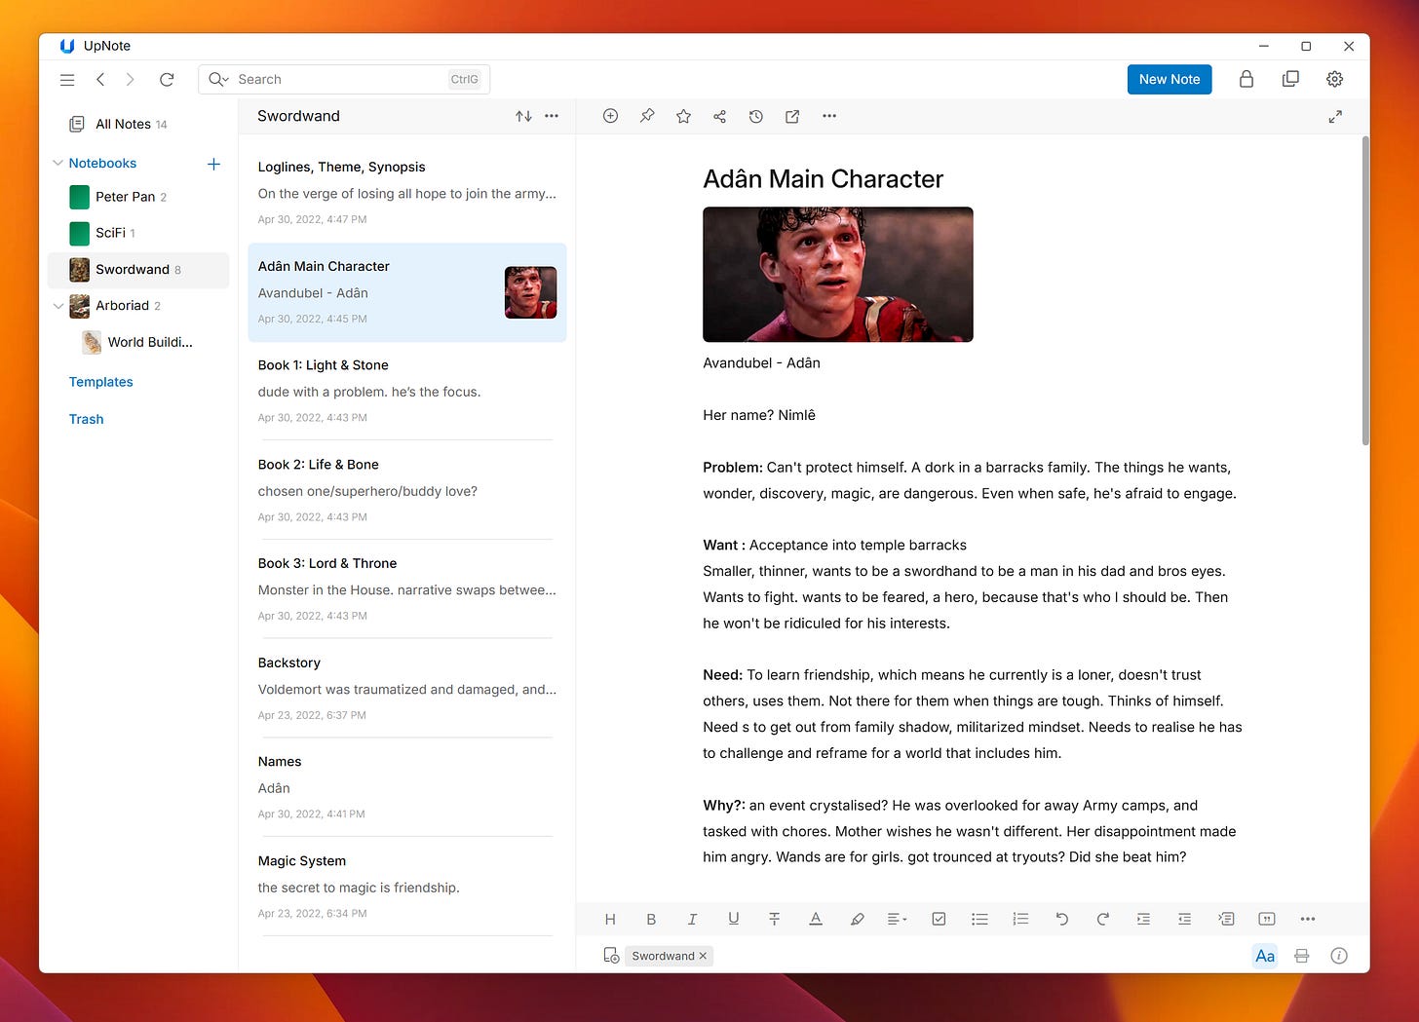Insert a checkbox list

click(939, 919)
